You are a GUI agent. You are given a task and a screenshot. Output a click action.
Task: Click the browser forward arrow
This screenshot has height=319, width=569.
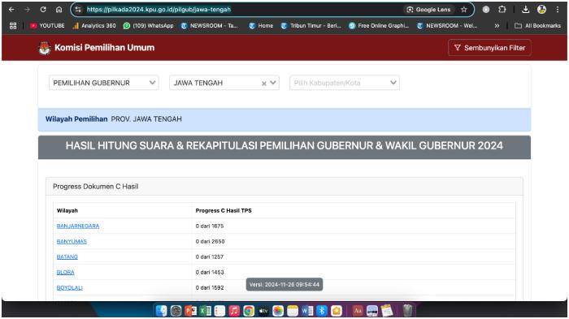pyautogui.click(x=27, y=10)
